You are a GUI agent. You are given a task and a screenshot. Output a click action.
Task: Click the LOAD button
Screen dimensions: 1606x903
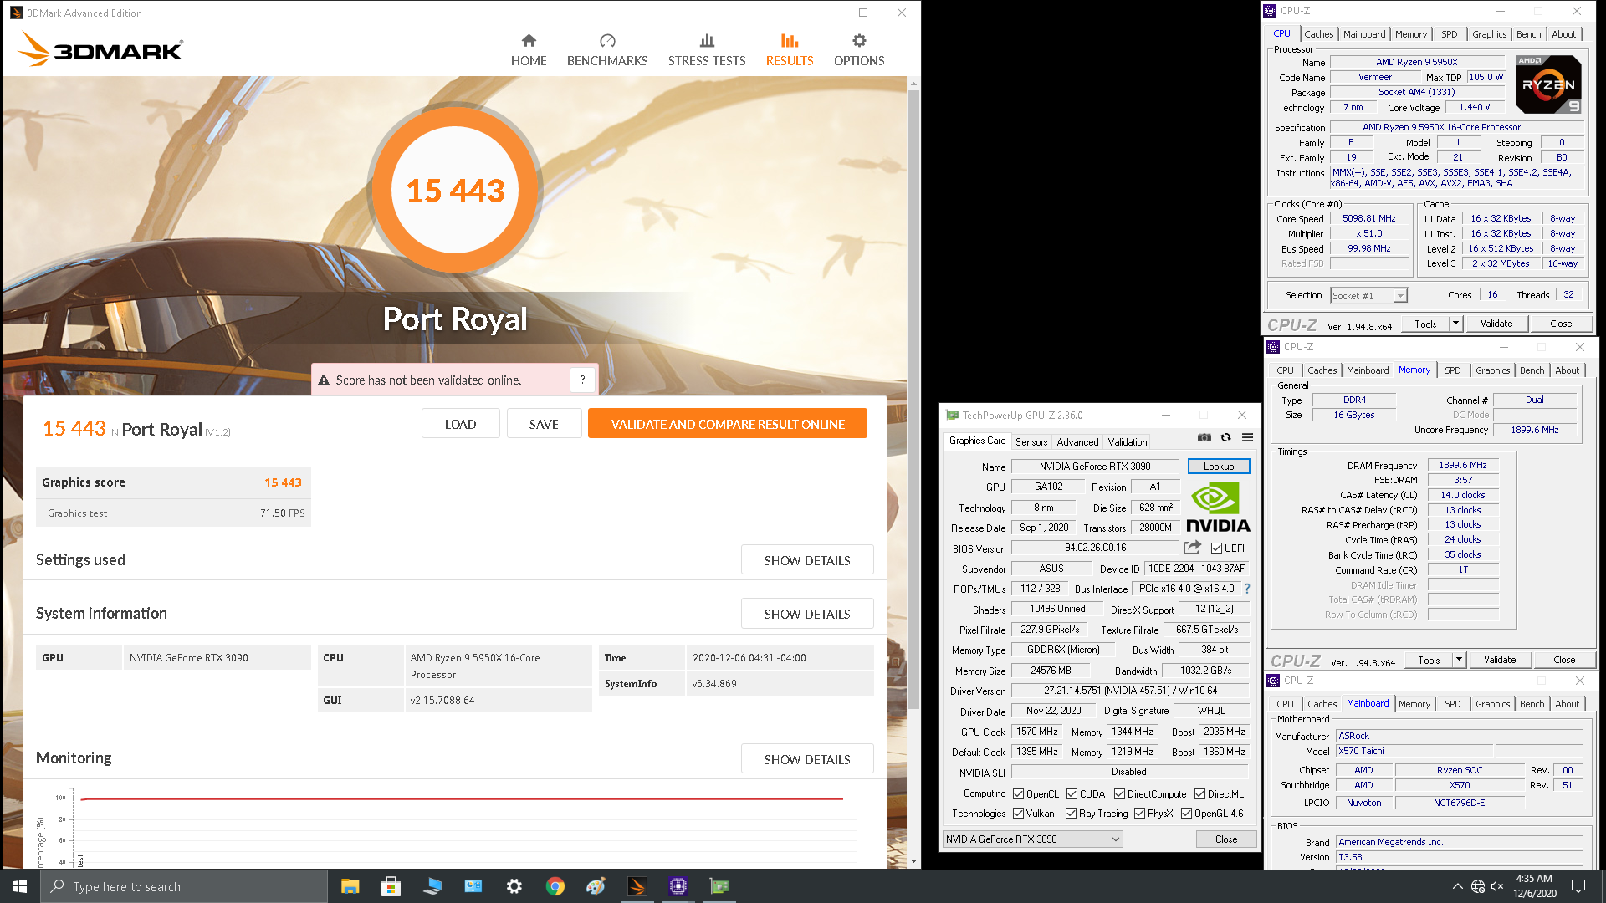[x=460, y=424]
